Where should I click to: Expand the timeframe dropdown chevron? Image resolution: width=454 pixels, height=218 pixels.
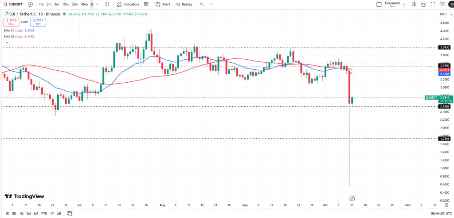click(x=98, y=4)
